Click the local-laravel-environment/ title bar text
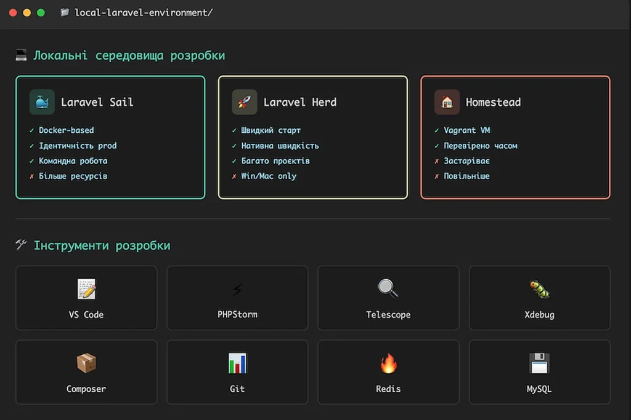Image resolution: width=631 pixels, height=420 pixels. tap(143, 11)
